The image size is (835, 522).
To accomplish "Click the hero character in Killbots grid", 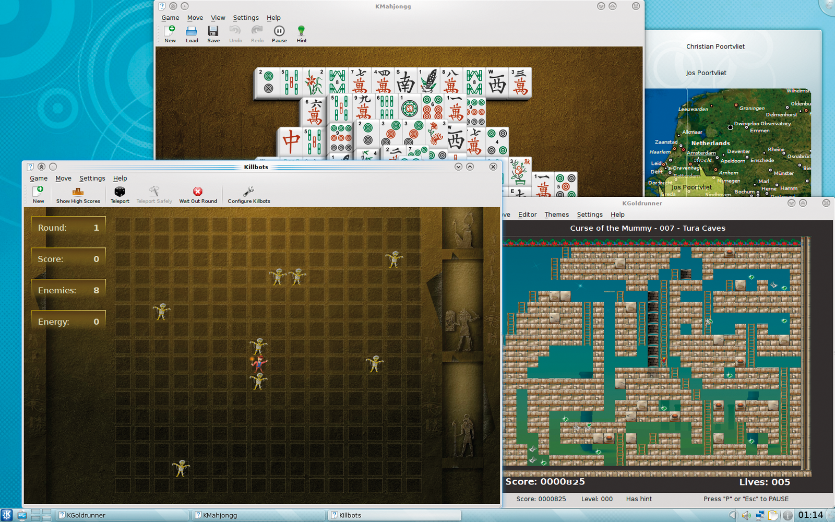I will pyautogui.click(x=258, y=363).
